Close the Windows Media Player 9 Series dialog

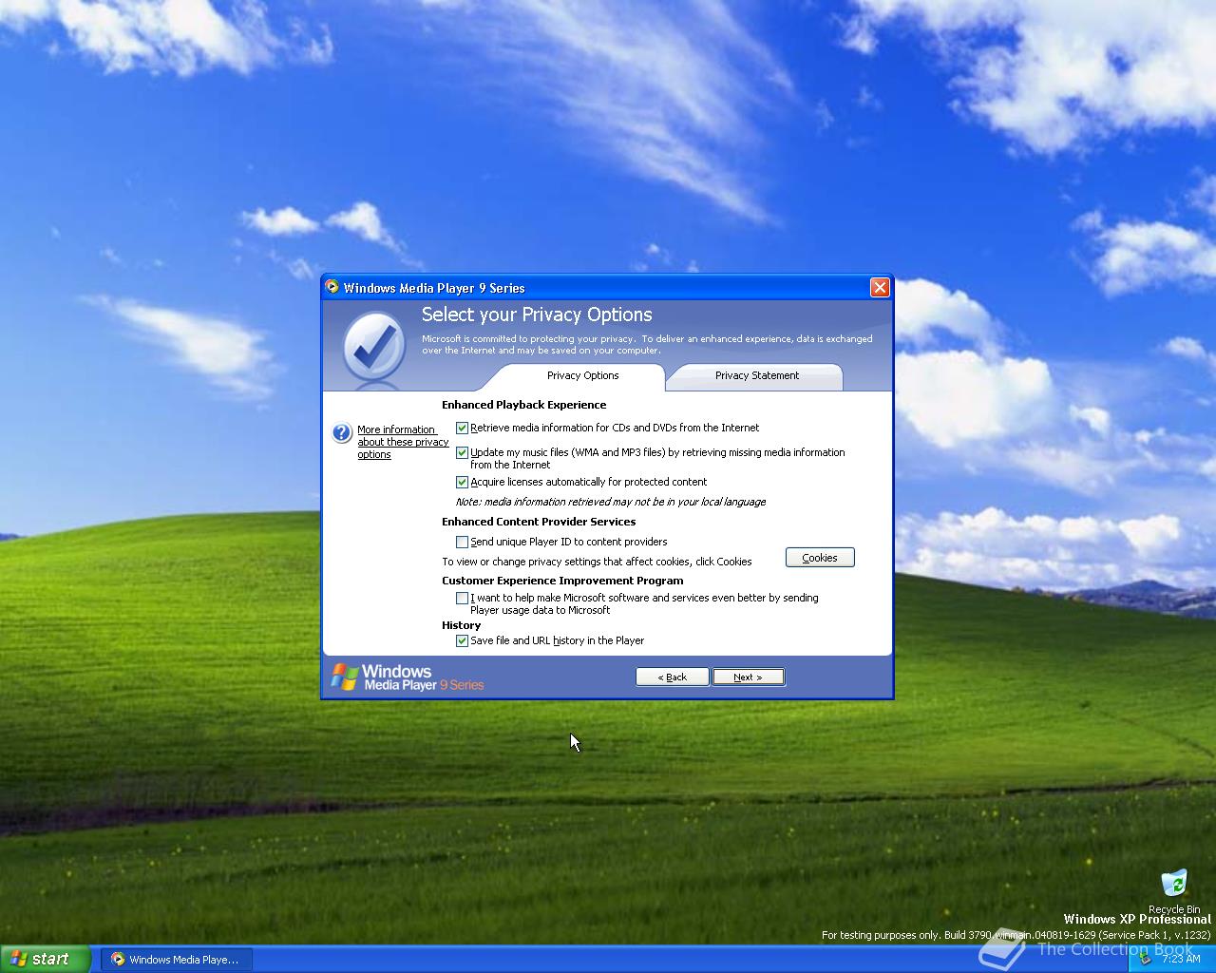click(x=880, y=287)
